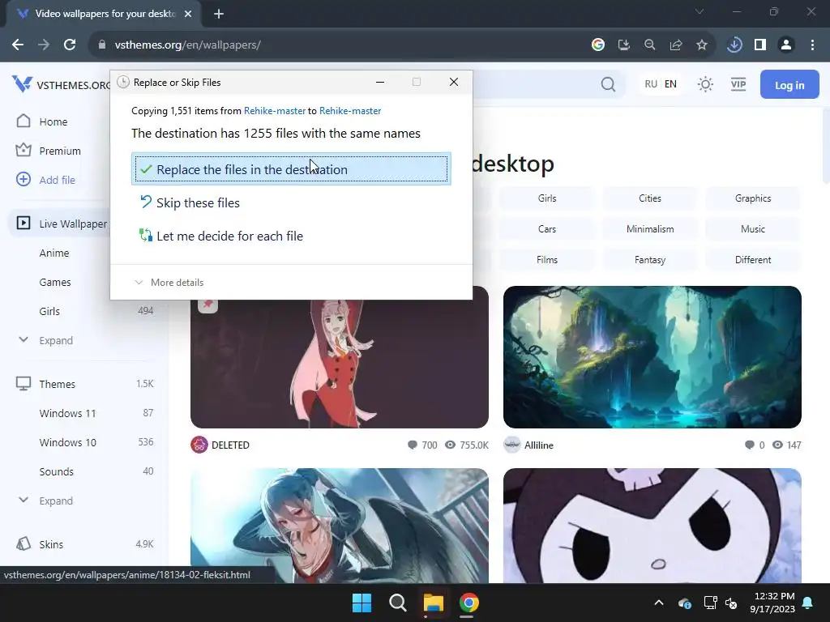
Task: Open the blue-haired anime girl wallpaper thumbnail
Action: coord(340,525)
